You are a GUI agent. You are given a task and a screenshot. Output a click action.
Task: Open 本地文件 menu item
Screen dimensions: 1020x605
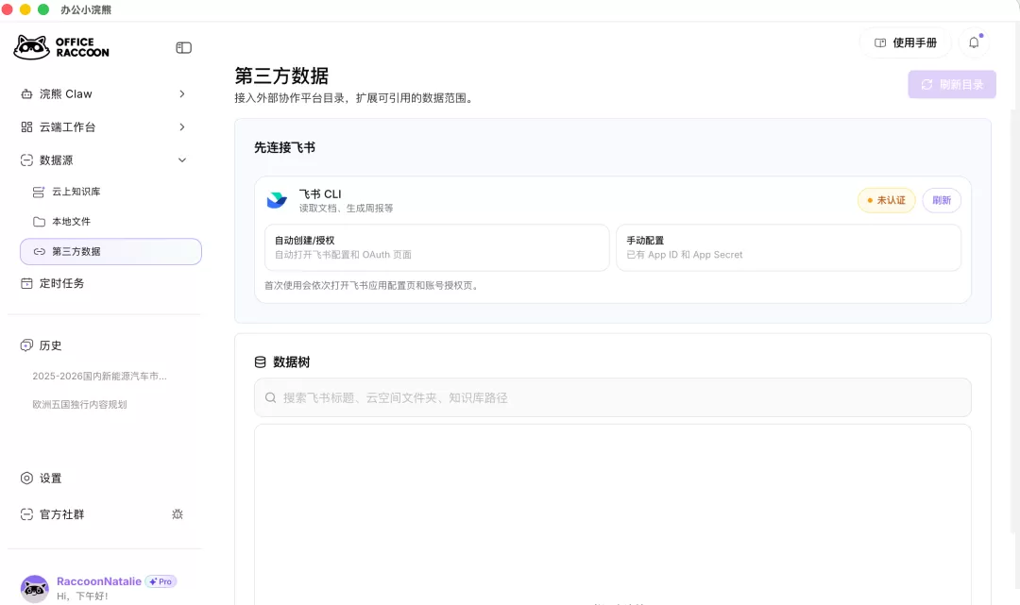(110, 222)
